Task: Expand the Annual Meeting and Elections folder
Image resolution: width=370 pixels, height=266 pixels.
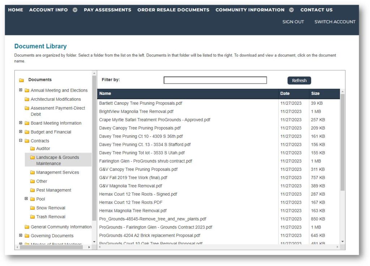Action: tap(21, 90)
